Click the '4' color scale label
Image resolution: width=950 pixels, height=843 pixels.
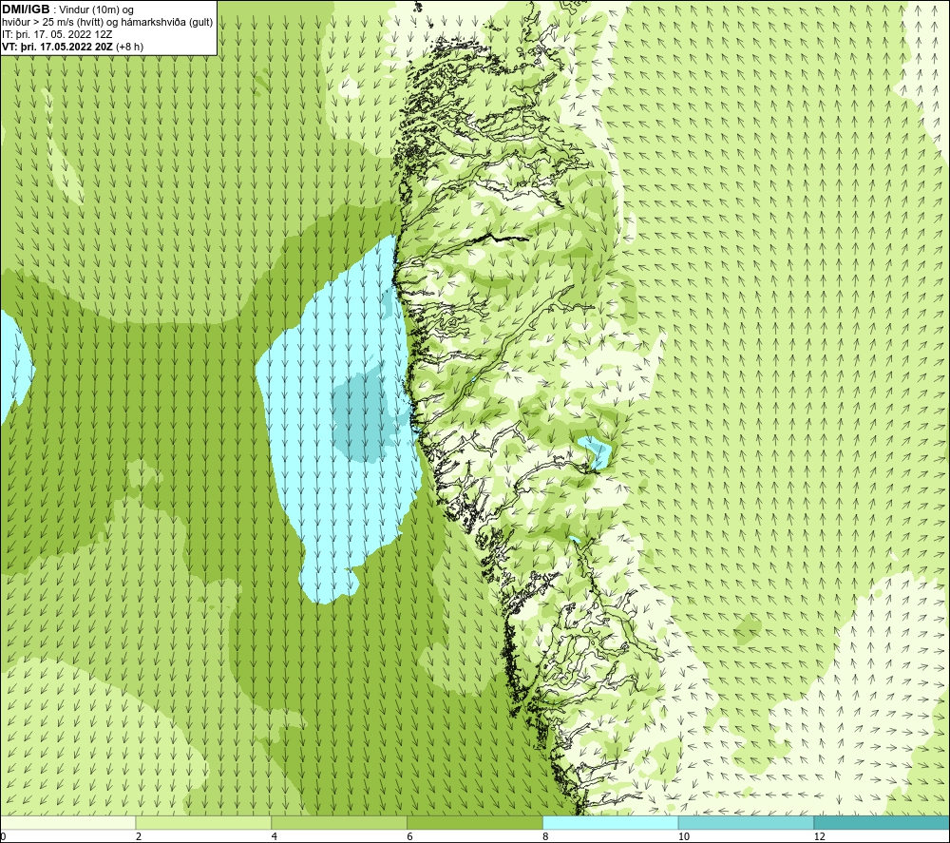click(275, 836)
